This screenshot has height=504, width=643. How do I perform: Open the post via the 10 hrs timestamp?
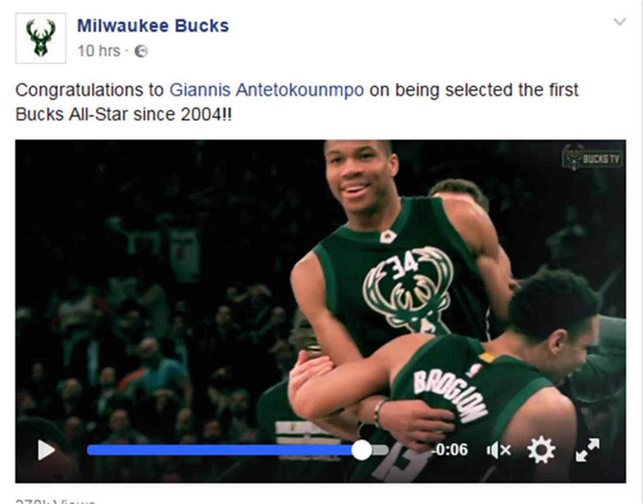click(x=99, y=51)
